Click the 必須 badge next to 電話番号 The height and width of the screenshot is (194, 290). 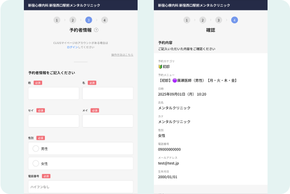[x=46, y=176]
